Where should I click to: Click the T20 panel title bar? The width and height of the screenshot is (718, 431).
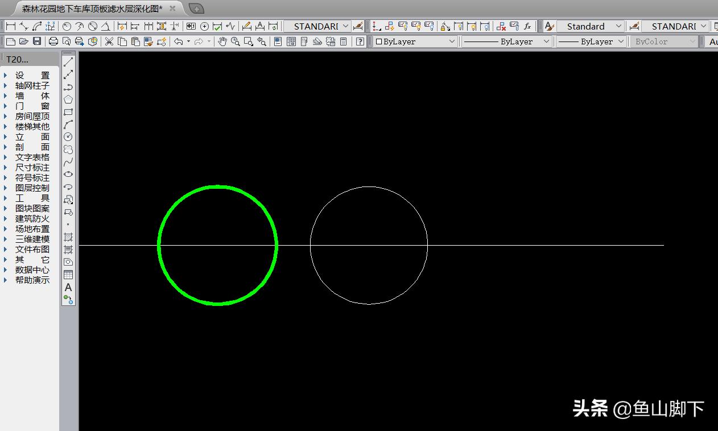(30, 59)
